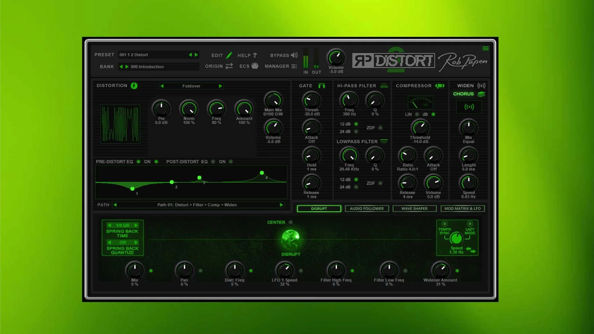Click the Edit pencil icon
The width and height of the screenshot is (594, 334).
(x=229, y=55)
